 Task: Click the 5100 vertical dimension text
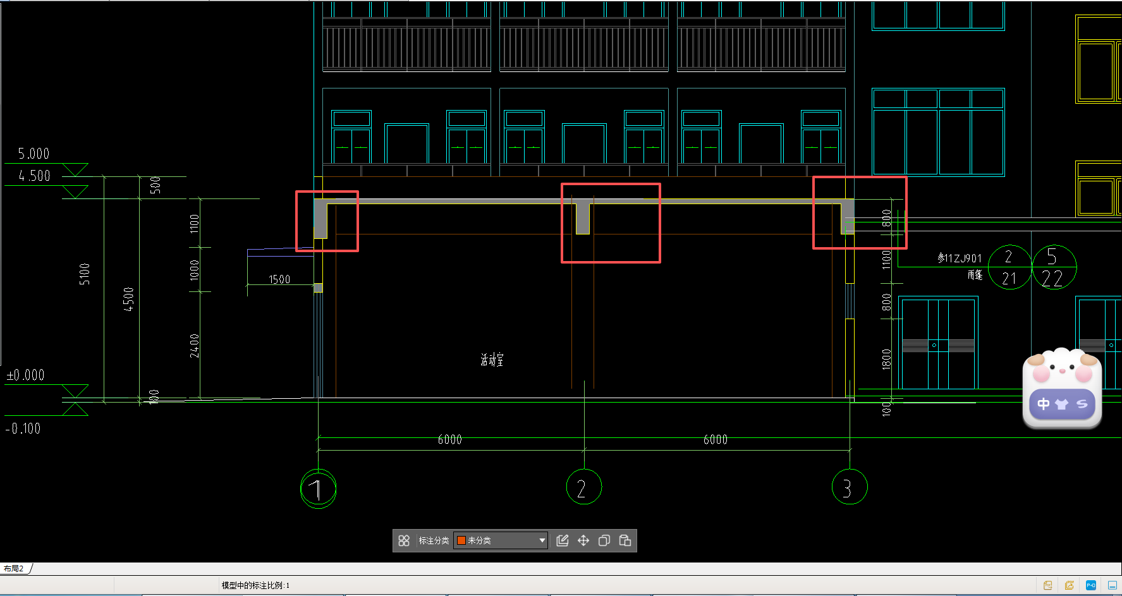[85, 274]
